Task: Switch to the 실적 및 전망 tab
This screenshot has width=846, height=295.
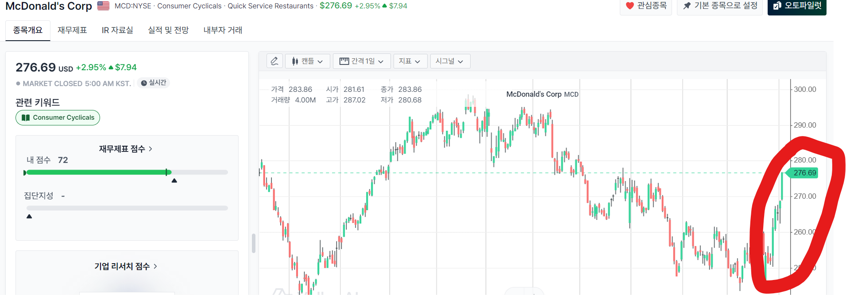Action: coord(168,30)
